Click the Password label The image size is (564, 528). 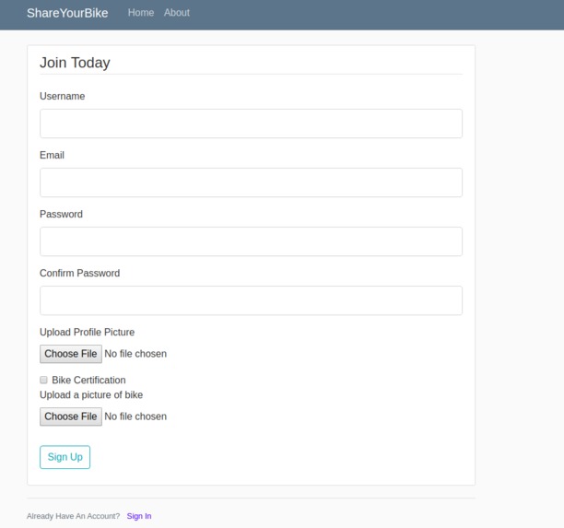coord(61,214)
